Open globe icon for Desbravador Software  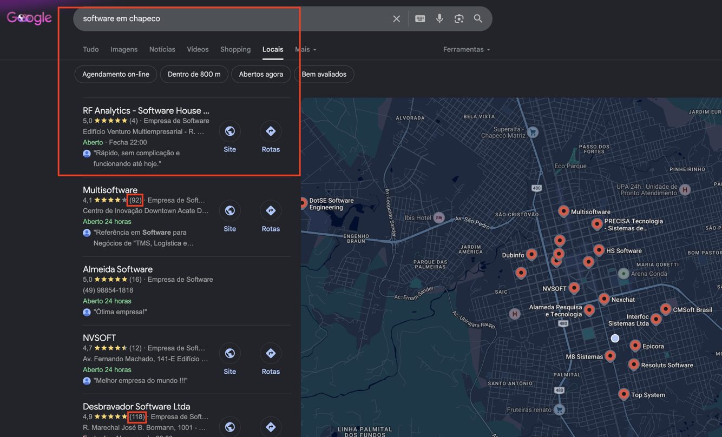pos(230,426)
